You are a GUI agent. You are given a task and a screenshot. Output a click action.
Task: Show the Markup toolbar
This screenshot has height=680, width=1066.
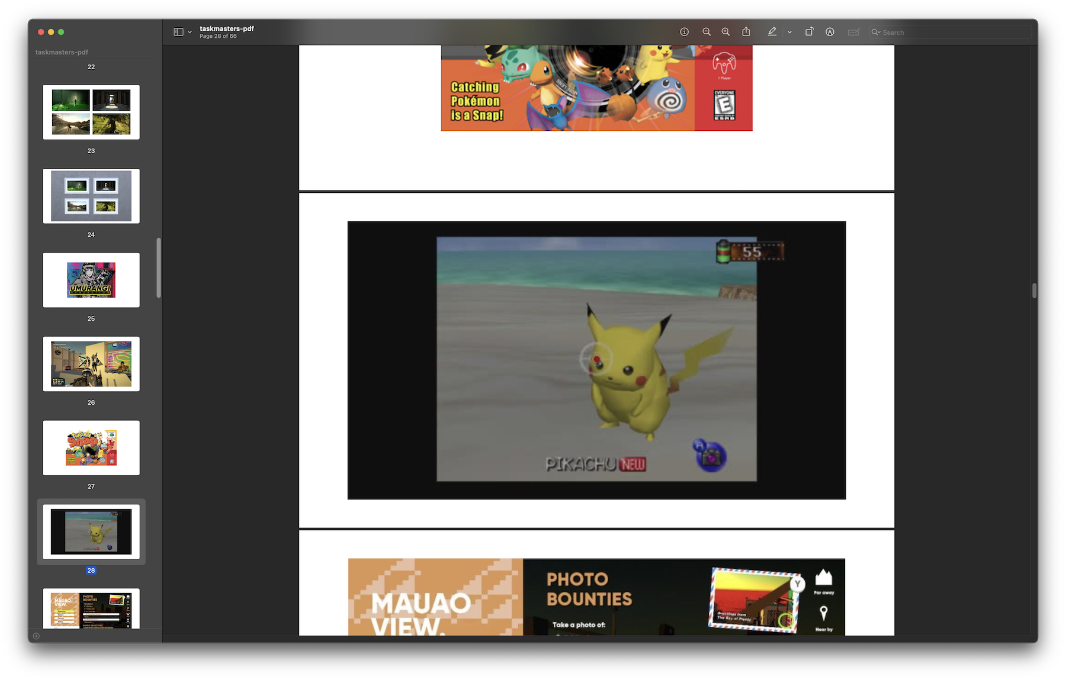830,32
